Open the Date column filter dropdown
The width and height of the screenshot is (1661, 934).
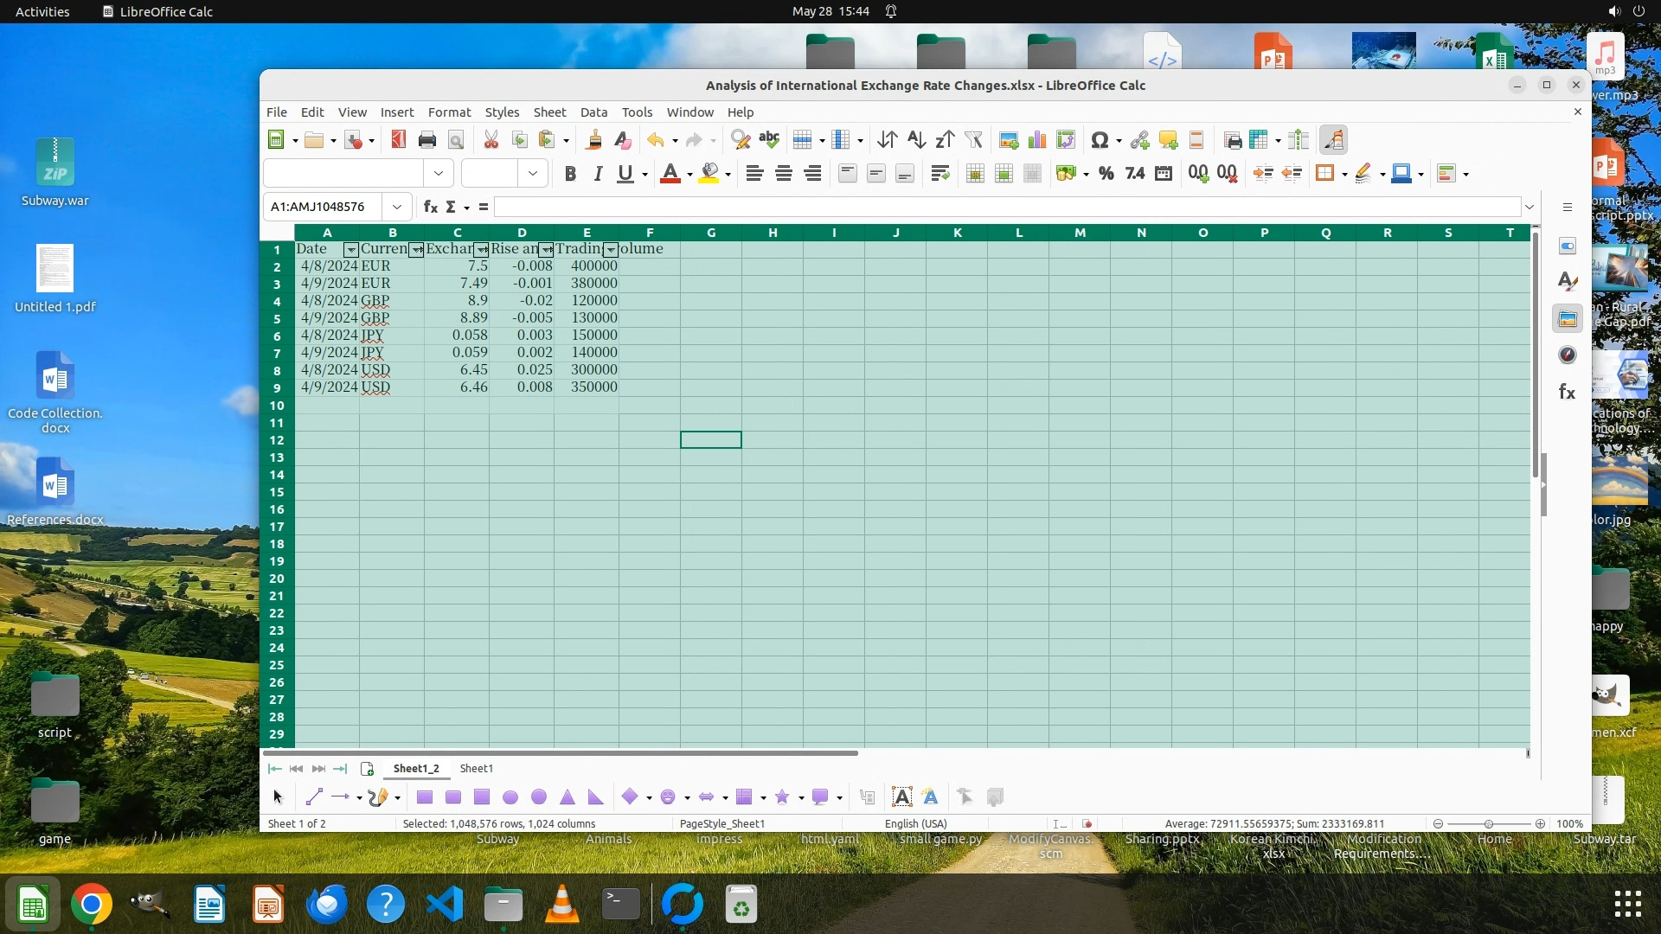coord(350,250)
